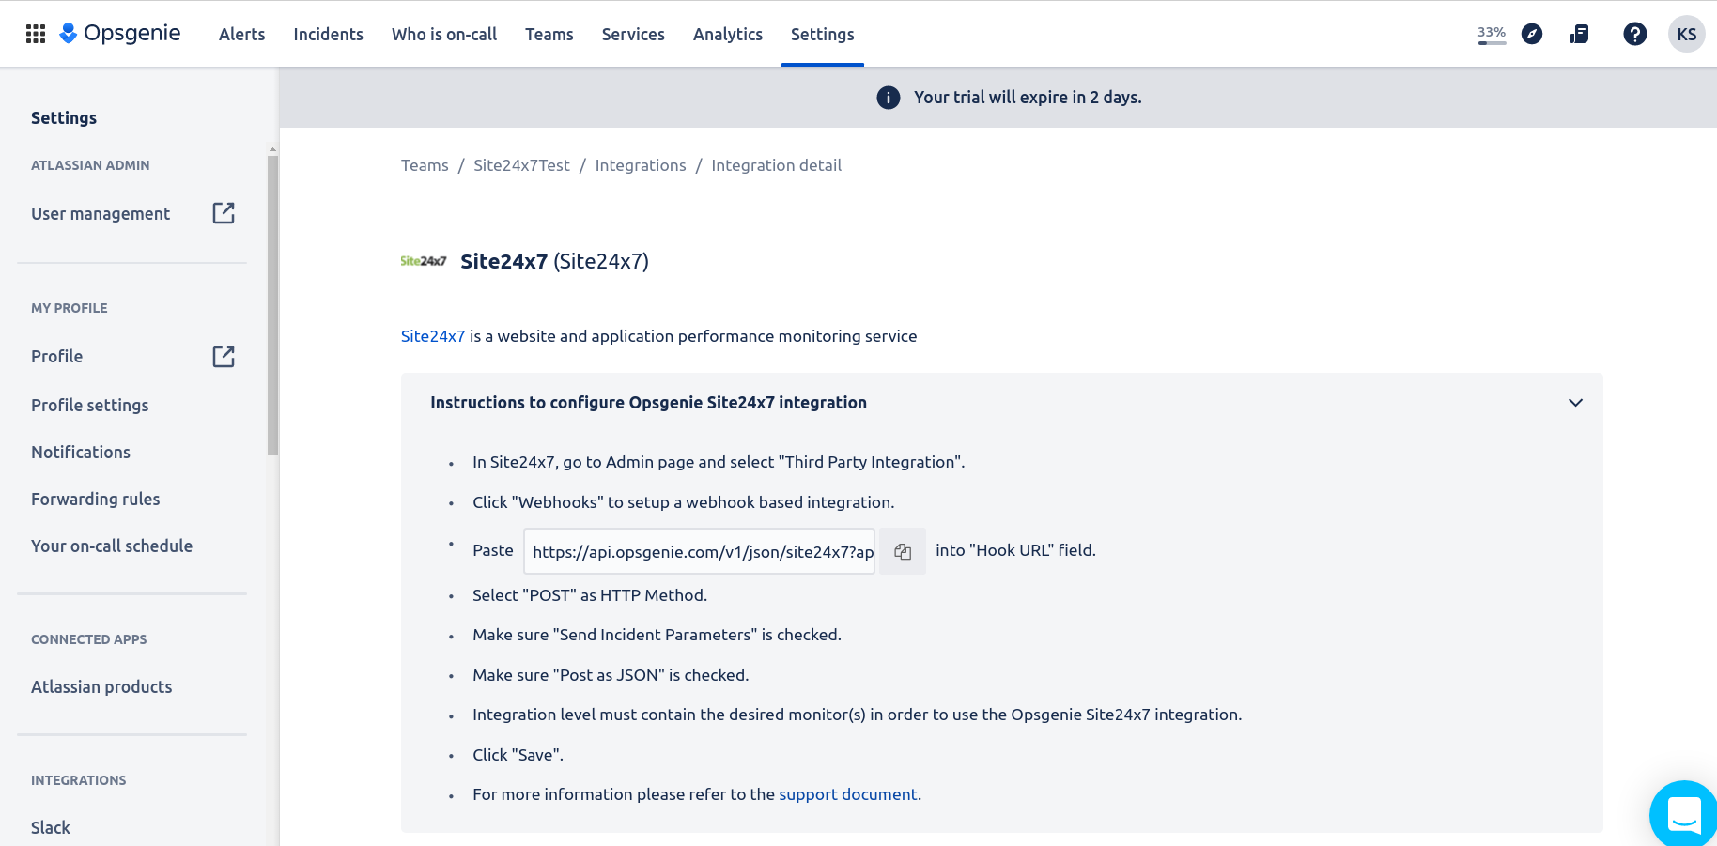This screenshot has height=846, width=1717.
Task: Open the Atlassian app switcher grid
Action: coord(35,33)
